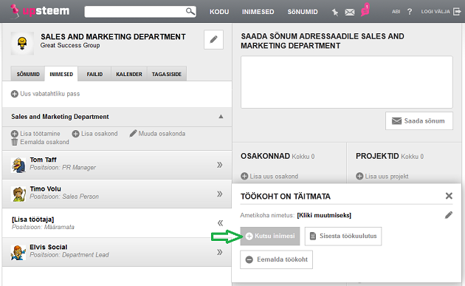Click the search magnifier icon
Viewport: 465px width, 286px height.
pyautogui.click(x=190, y=12)
